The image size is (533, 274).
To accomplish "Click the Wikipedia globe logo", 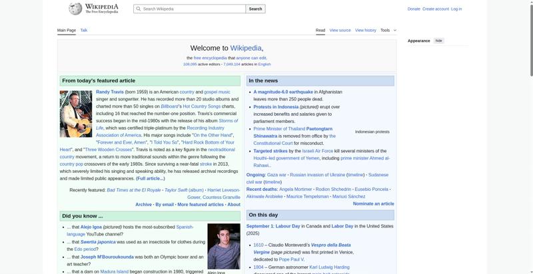I will [x=75, y=9].
